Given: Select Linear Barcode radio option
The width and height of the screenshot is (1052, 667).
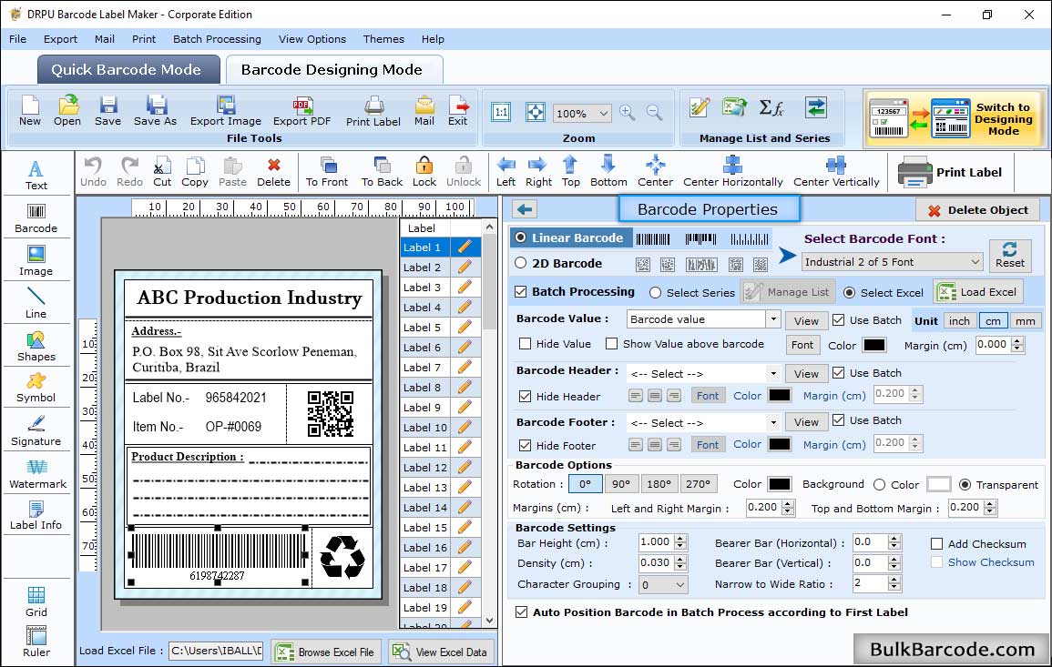Looking at the screenshot, I should tap(521, 237).
